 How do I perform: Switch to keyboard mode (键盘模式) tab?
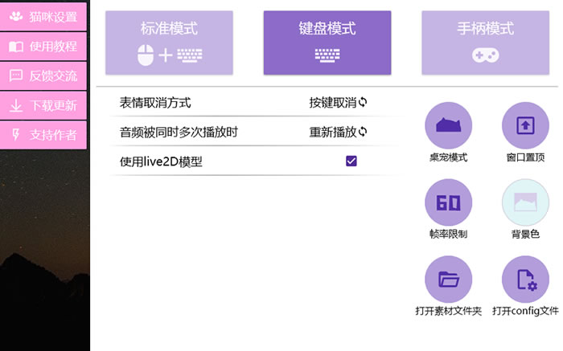tap(327, 43)
